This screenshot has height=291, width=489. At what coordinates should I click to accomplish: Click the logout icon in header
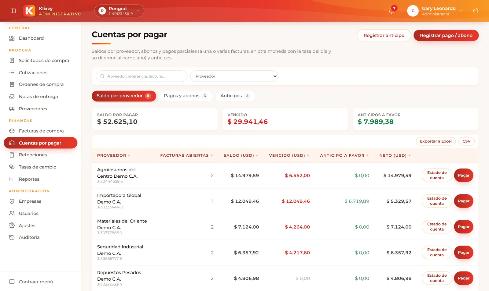(x=475, y=11)
